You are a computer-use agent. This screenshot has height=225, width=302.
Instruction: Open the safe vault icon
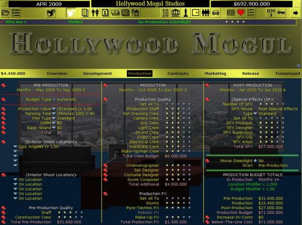coord(196,13)
